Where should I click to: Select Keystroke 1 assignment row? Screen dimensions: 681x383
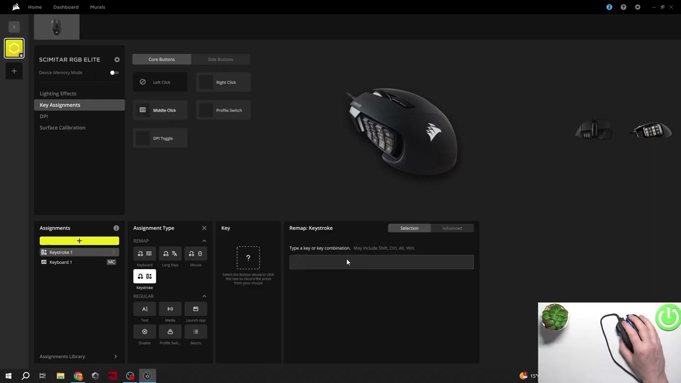coord(79,252)
